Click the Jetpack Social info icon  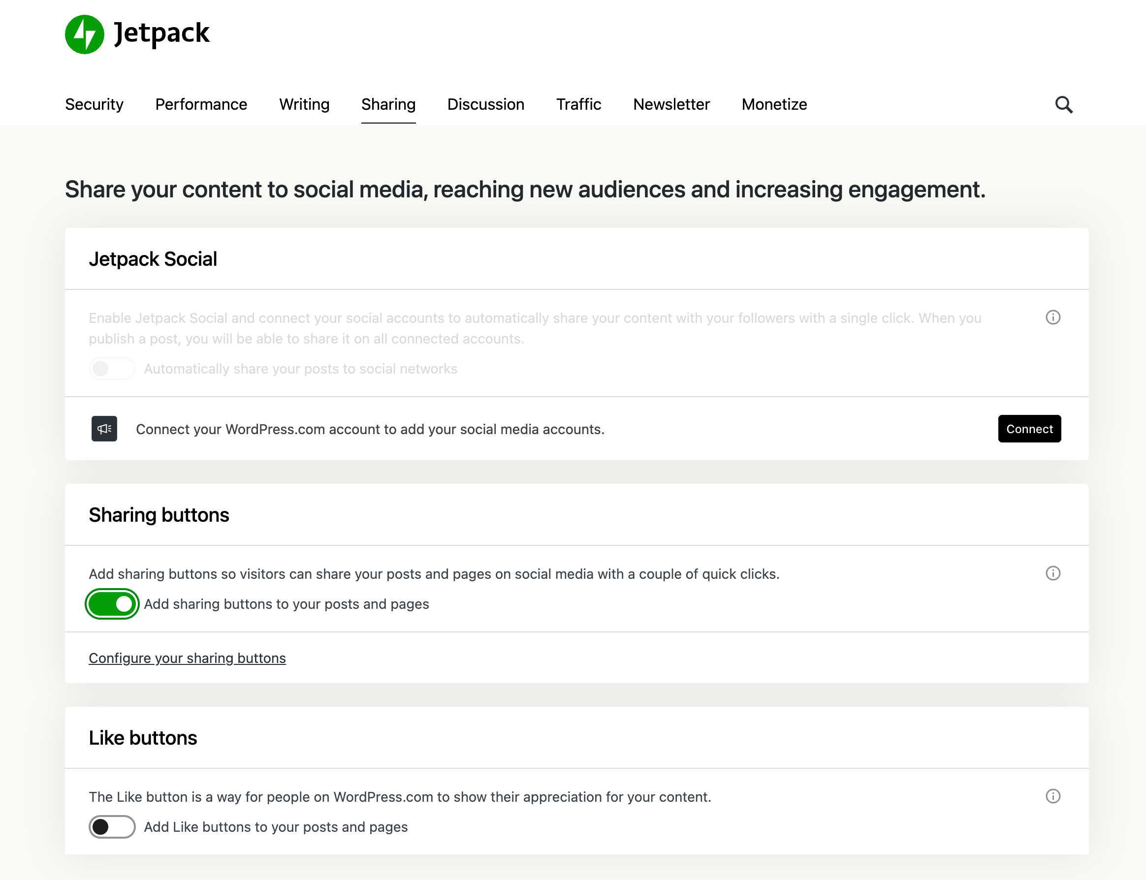click(x=1053, y=317)
